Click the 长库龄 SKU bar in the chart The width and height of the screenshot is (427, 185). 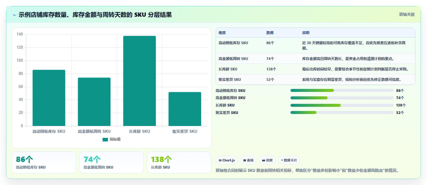coord(140,81)
